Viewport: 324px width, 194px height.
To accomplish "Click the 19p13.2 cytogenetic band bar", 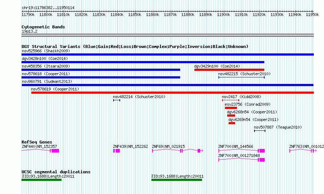I will [x=167, y=35].
